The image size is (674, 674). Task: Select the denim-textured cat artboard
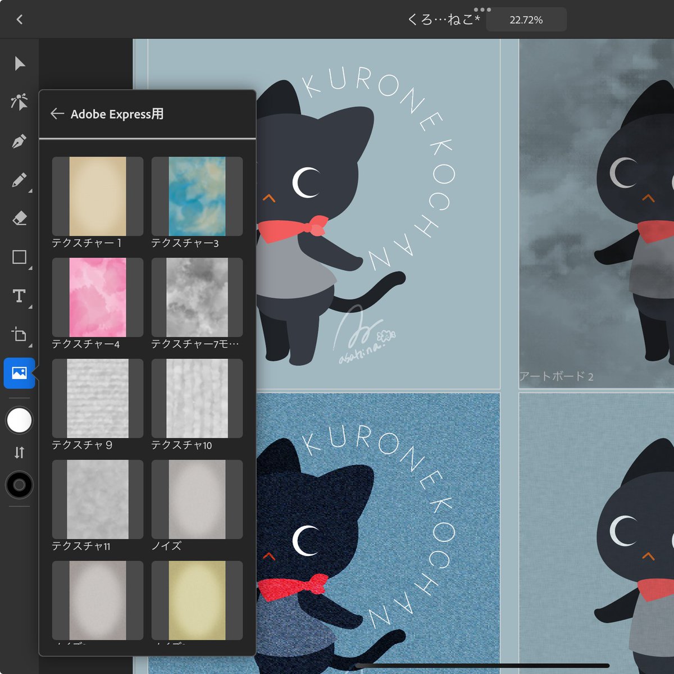pos(379,534)
